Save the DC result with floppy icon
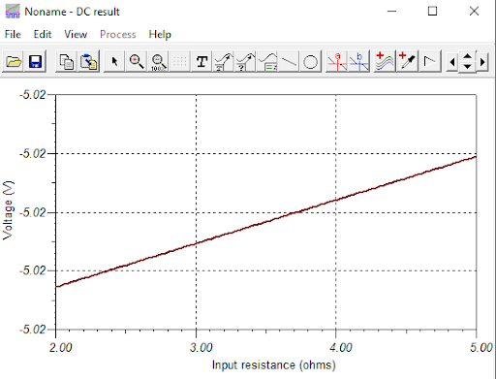Image resolution: width=496 pixels, height=379 pixels. 35,61
